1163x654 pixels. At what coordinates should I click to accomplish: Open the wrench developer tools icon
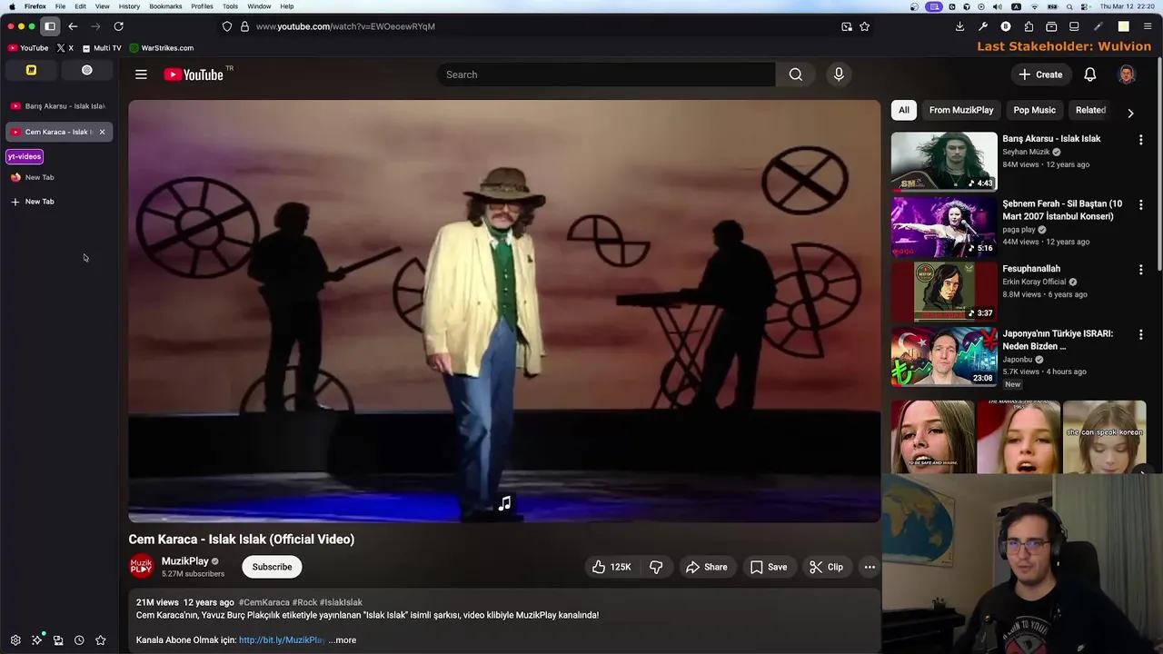[983, 26]
